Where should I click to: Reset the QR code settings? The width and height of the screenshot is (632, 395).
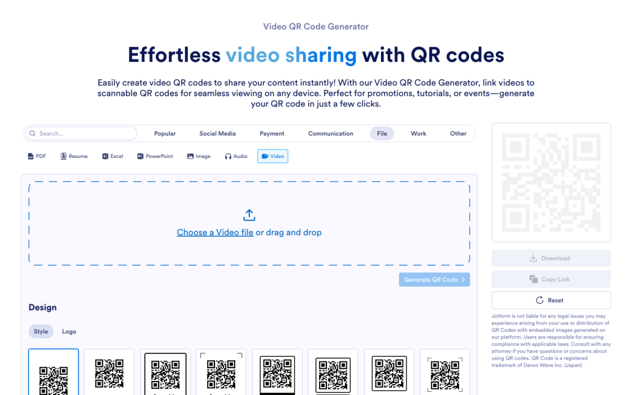pyautogui.click(x=551, y=300)
